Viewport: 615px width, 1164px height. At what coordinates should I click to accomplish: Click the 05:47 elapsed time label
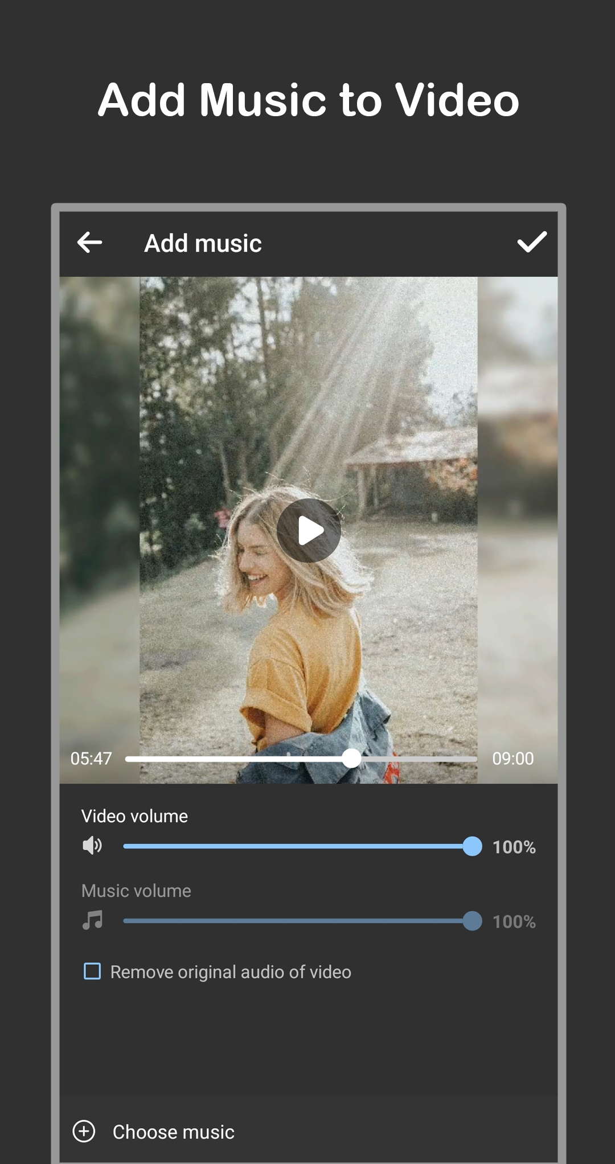click(x=91, y=759)
